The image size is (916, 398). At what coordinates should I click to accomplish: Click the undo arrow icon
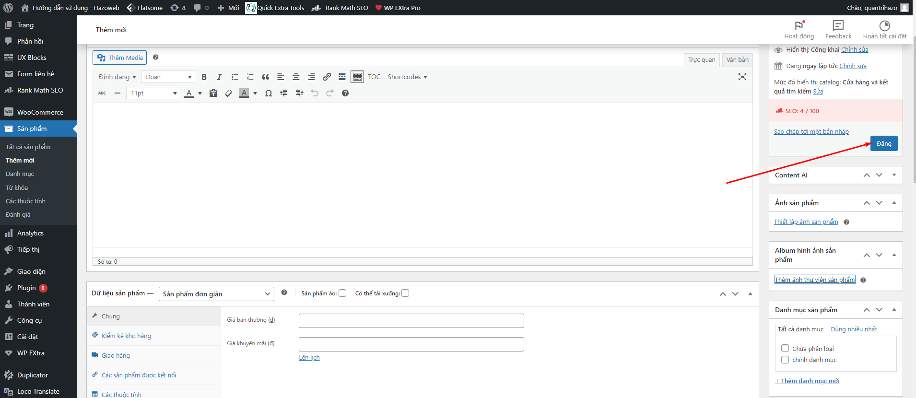(x=315, y=93)
